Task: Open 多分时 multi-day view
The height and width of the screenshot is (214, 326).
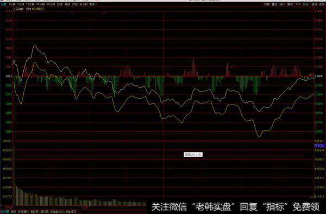Action: pos(84,4)
